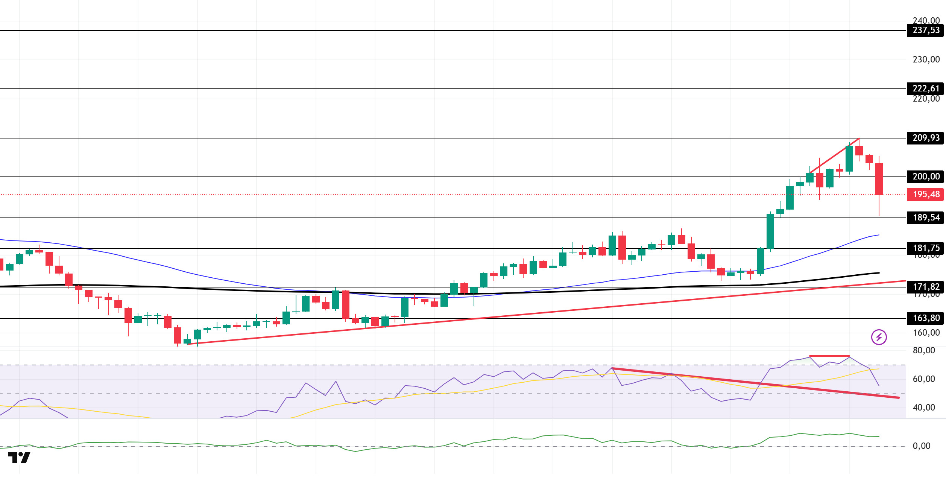Select the 237,53 price level label
The image size is (946, 479).
tap(926, 30)
